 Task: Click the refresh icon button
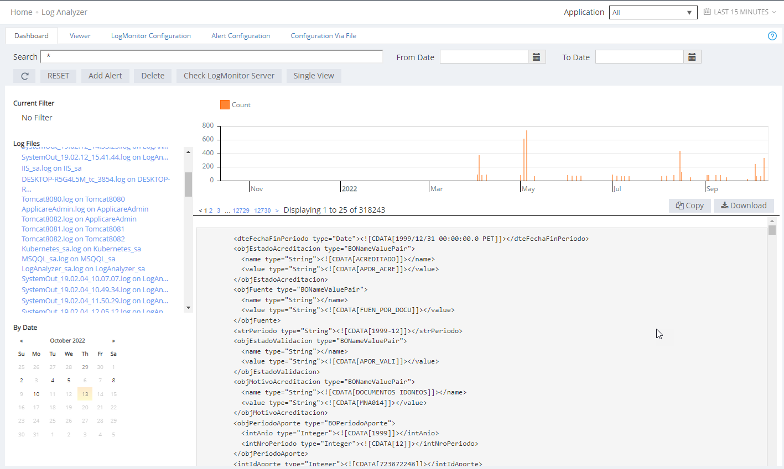(24, 76)
